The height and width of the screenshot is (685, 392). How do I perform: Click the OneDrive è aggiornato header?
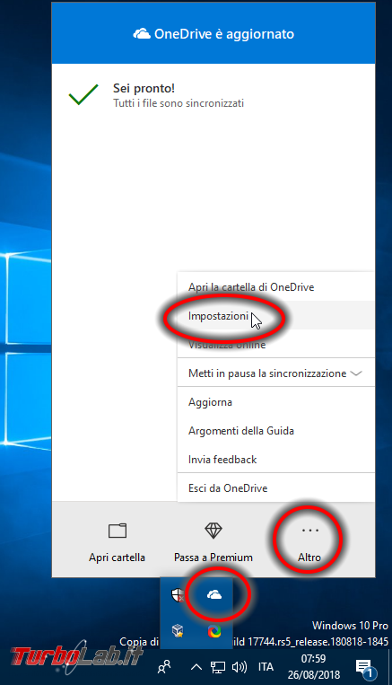(x=213, y=34)
